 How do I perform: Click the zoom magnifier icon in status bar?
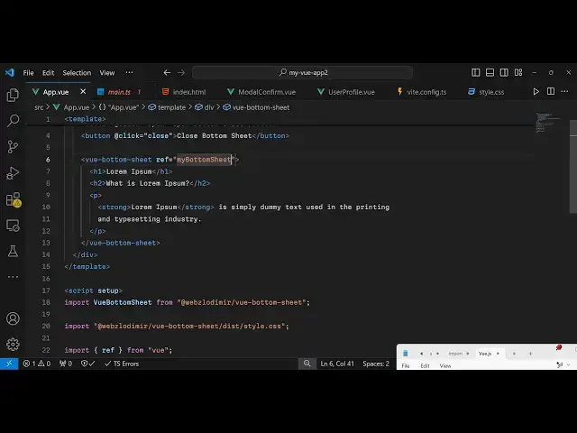(307, 364)
